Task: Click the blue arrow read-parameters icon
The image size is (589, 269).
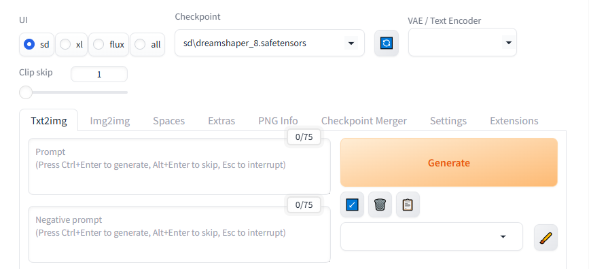Action: click(352, 204)
